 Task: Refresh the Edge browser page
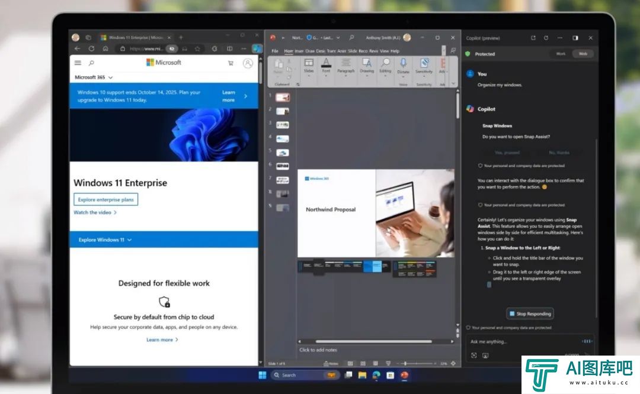point(91,49)
